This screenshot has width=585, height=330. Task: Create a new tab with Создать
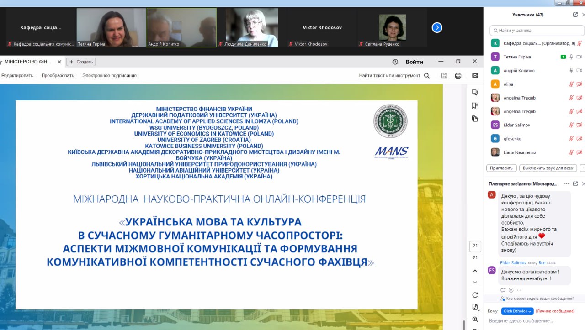81,62
